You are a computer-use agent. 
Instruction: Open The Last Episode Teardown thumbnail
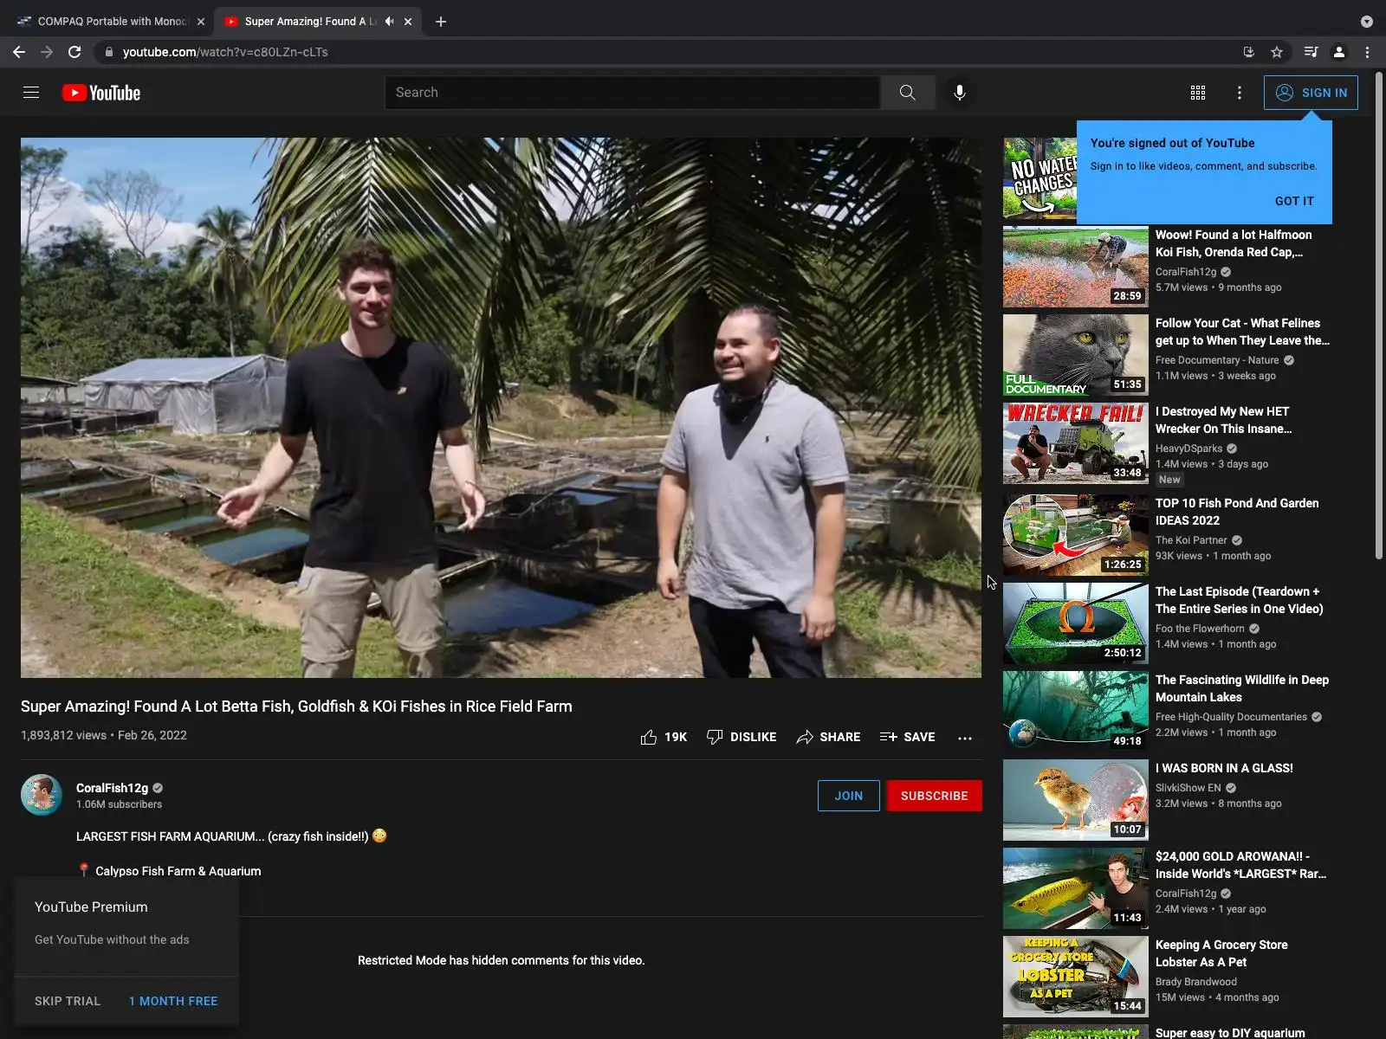pos(1076,624)
